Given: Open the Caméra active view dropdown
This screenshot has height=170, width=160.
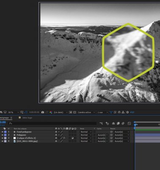Looking at the screenshot, I should [x=86, y=112].
